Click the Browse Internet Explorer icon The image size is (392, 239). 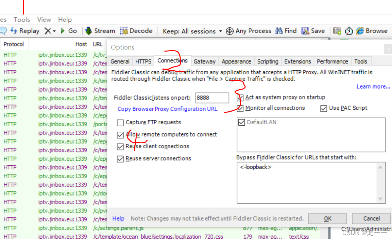point(360,31)
